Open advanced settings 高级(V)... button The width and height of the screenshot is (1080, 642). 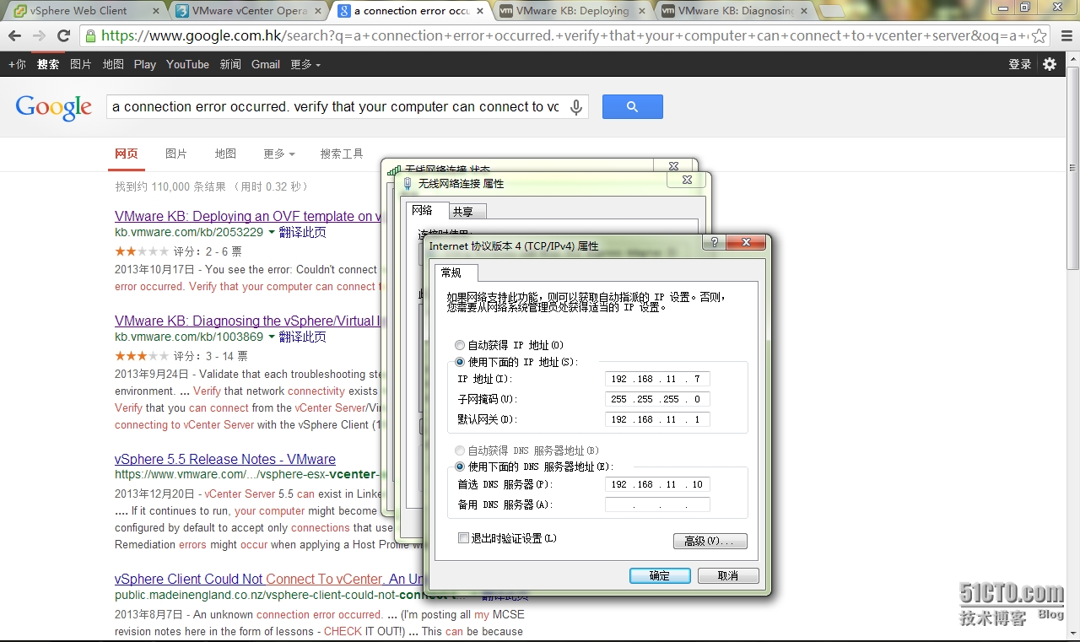click(710, 541)
